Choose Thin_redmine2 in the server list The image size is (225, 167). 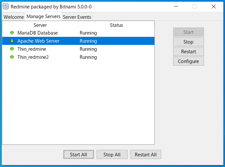click(33, 57)
